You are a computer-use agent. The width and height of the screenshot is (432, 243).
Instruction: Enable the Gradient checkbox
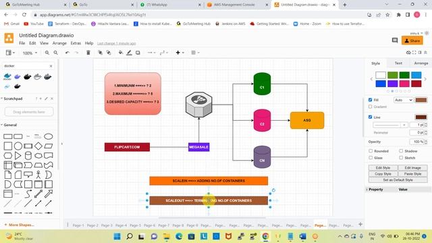(x=371, y=107)
